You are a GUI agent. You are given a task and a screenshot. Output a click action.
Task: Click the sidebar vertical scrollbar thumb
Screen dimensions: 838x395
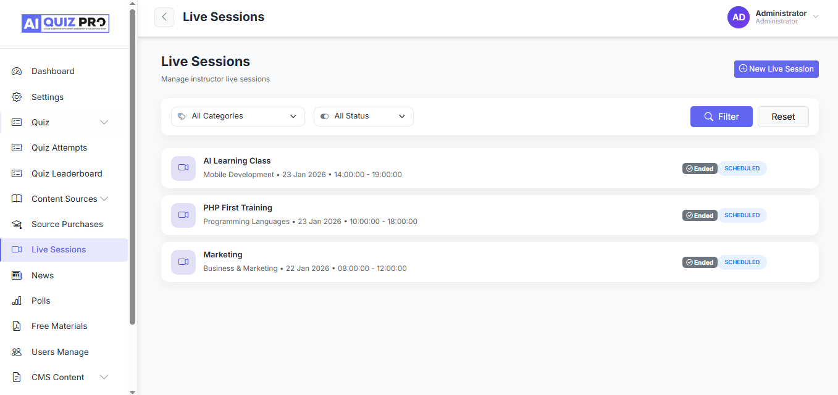(133, 167)
